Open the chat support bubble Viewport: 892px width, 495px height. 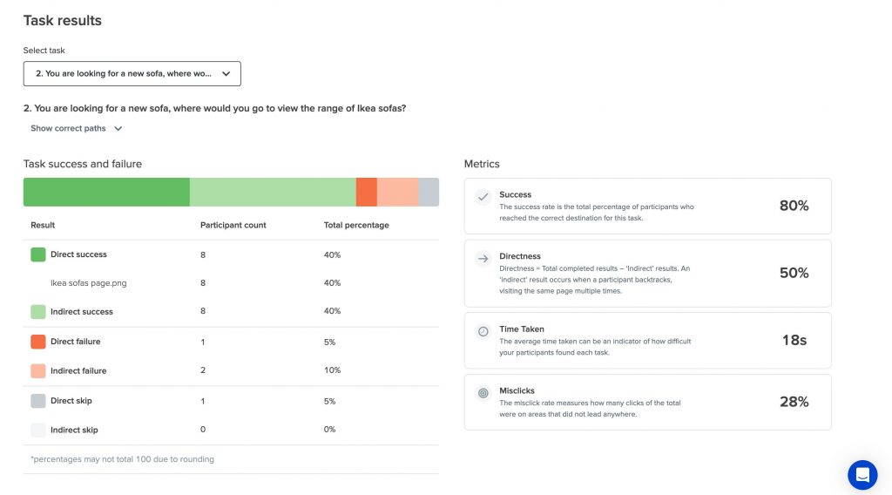(x=862, y=474)
